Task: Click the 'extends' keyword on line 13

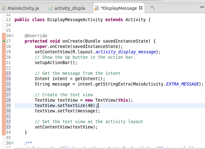Action: (114, 20)
